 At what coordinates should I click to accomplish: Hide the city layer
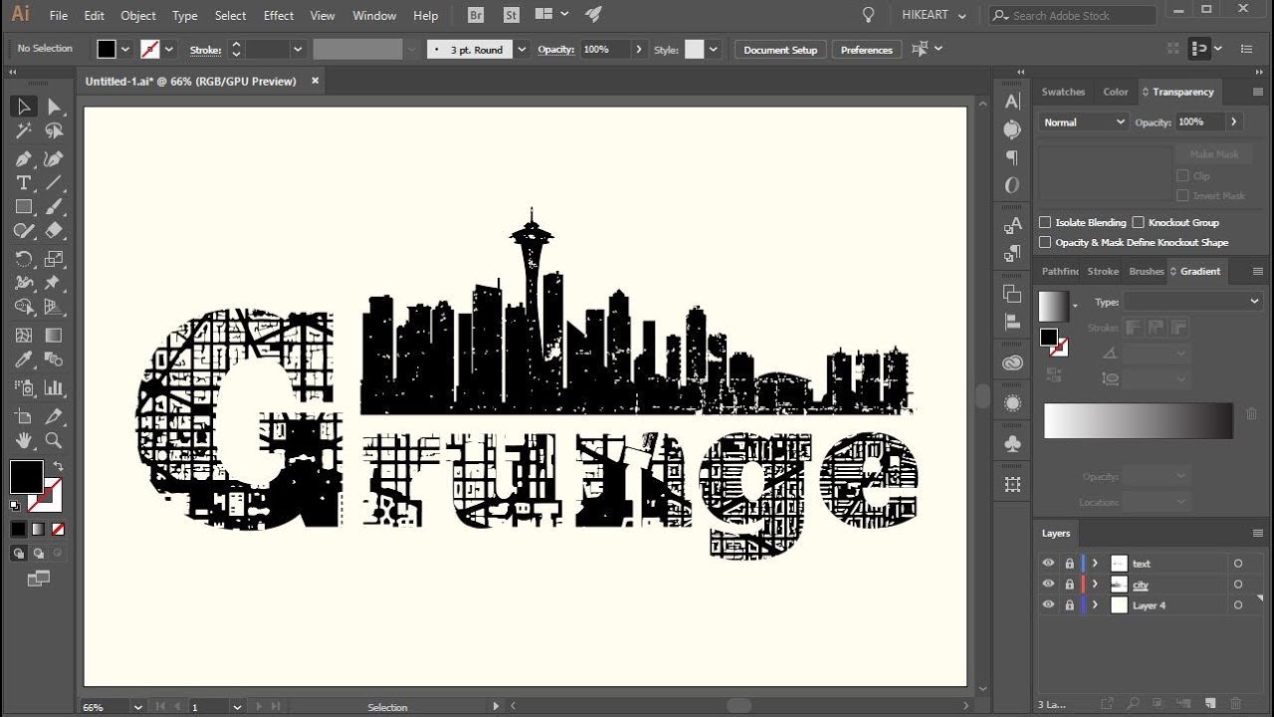click(x=1048, y=585)
